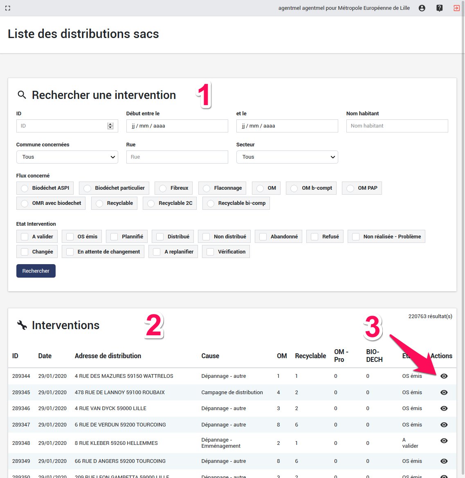Click the ID field stepper arrows
The image size is (465, 478).
[110, 126]
